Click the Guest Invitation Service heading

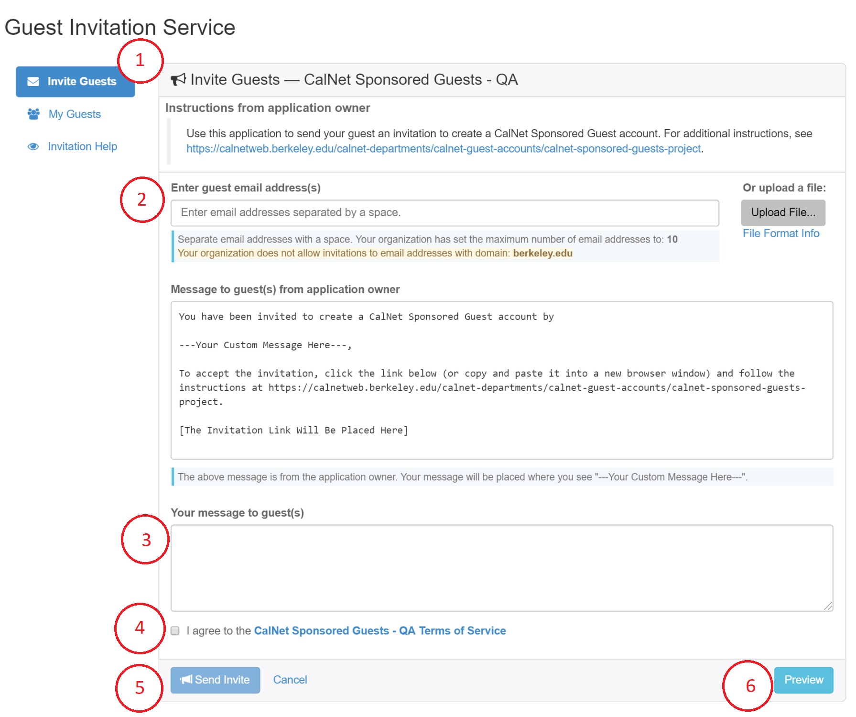(x=120, y=27)
